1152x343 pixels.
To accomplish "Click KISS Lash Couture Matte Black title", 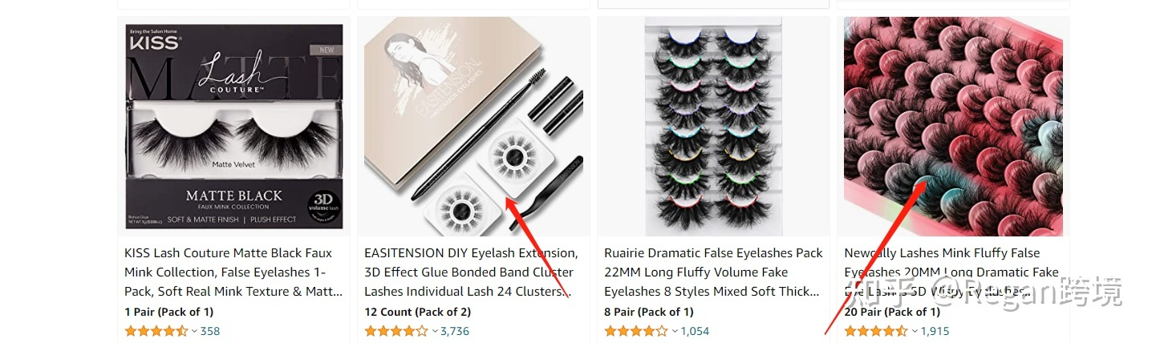I will click(x=233, y=272).
